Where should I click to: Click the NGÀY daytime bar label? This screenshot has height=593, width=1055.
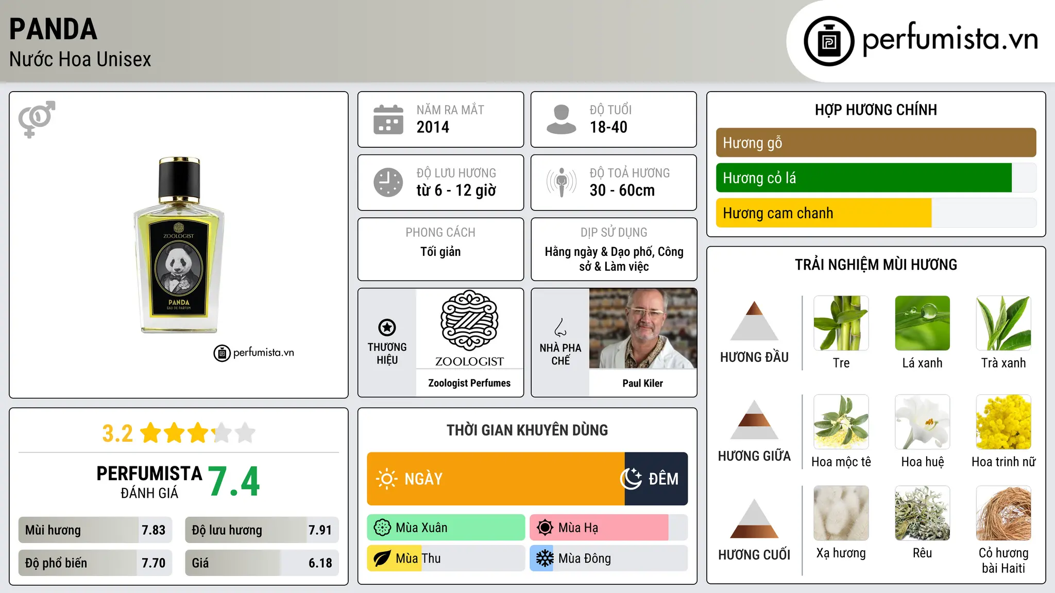(423, 479)
